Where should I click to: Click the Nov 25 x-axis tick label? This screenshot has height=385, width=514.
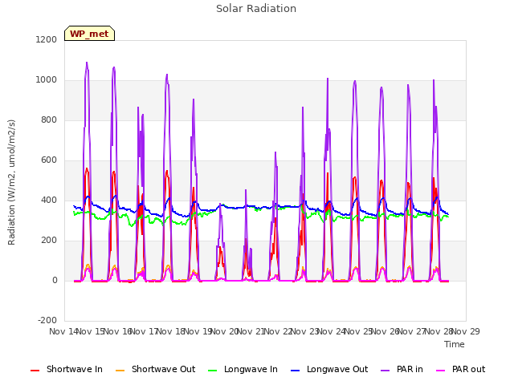(x=358, y=331)
